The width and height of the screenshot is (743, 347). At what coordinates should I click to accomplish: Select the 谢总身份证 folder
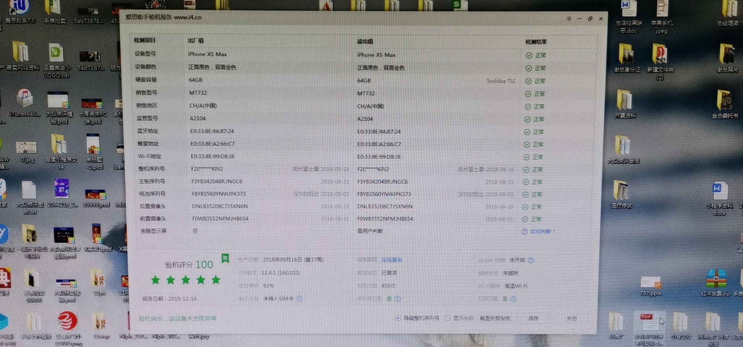tap(627, 58)
